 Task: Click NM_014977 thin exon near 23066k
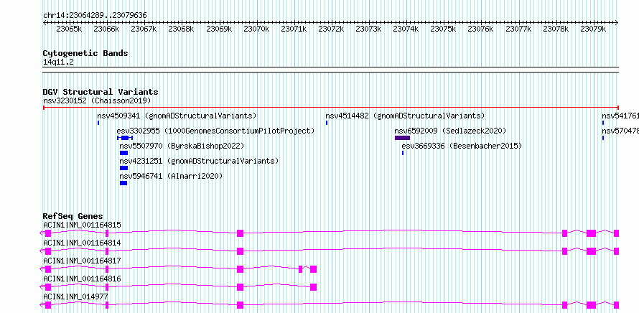tap(107, 305)
